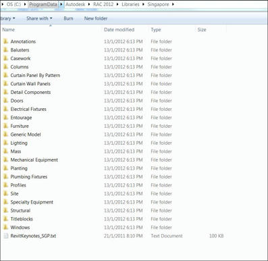The width and height of the screenshot is (268, 261).
Task: Click the Detail Components folder icon
Action: (x=5, y=92)
